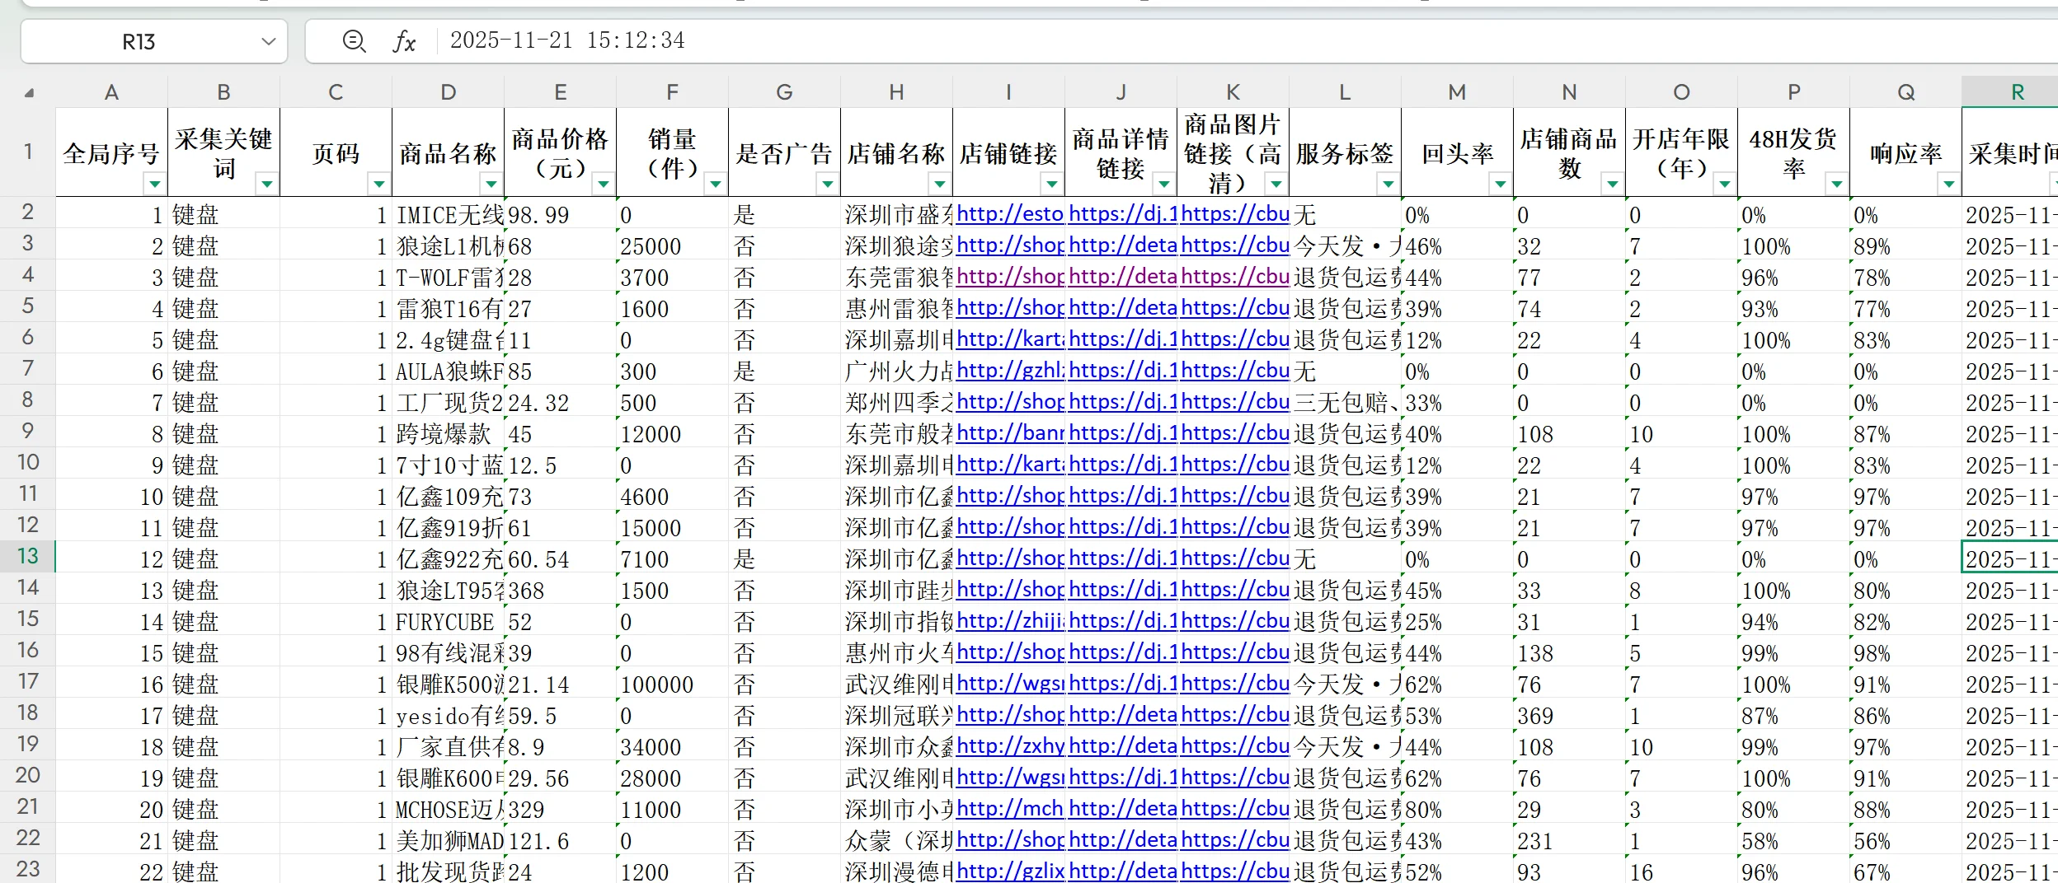This screenshot has height=883, width=2058.
Task: Click the zoom magnifier icon beside formula bar
Action: tap(354, 40)
